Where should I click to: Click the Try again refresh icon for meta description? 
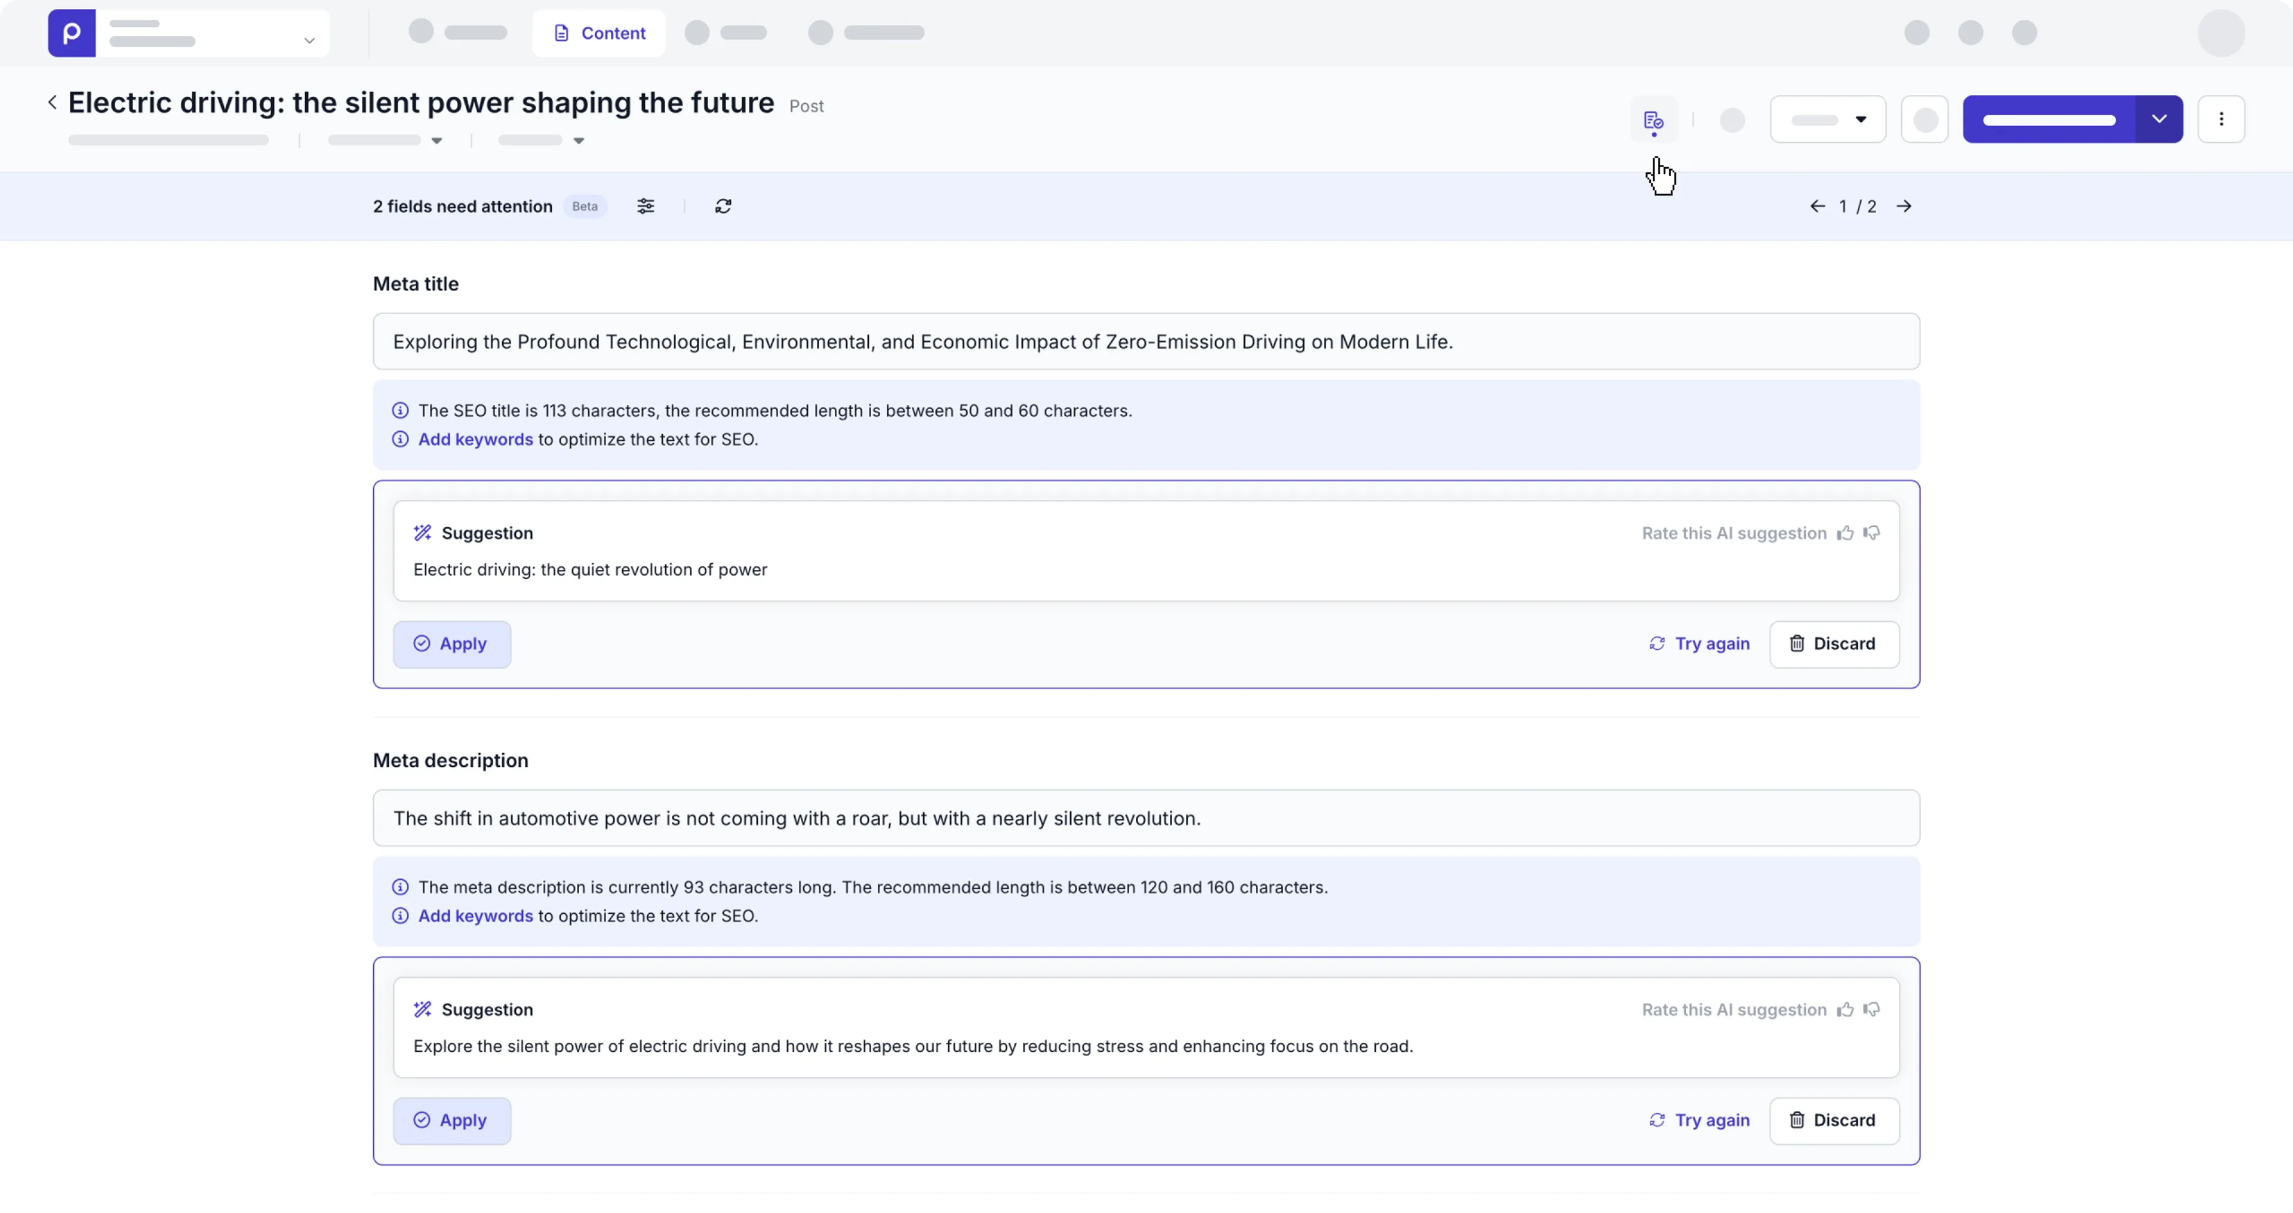click(1656, 1120)
